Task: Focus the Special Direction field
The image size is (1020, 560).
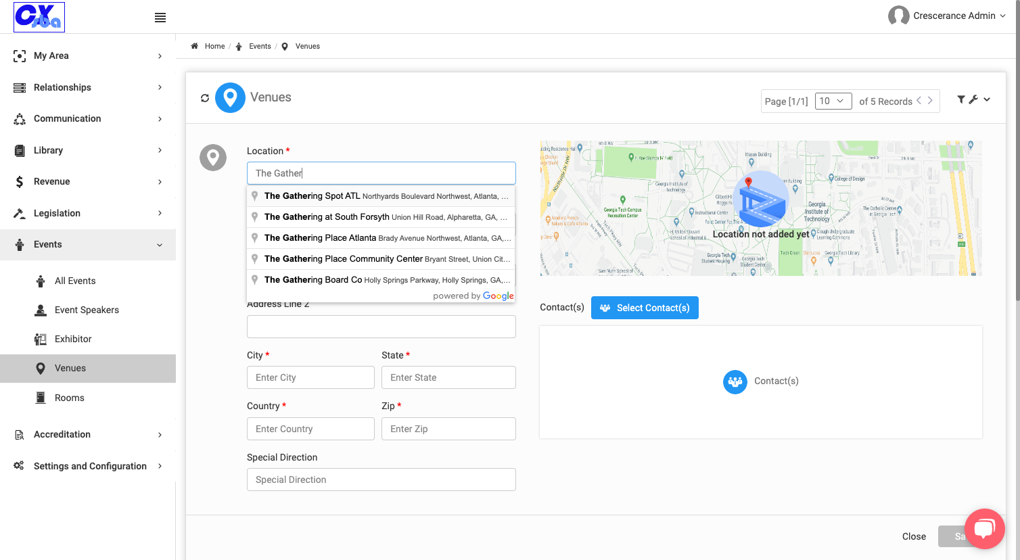Action: [x=381, y=480]
